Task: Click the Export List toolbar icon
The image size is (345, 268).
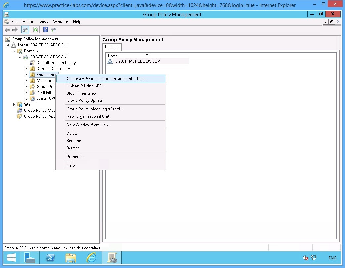Action: (x=53, y=30)
